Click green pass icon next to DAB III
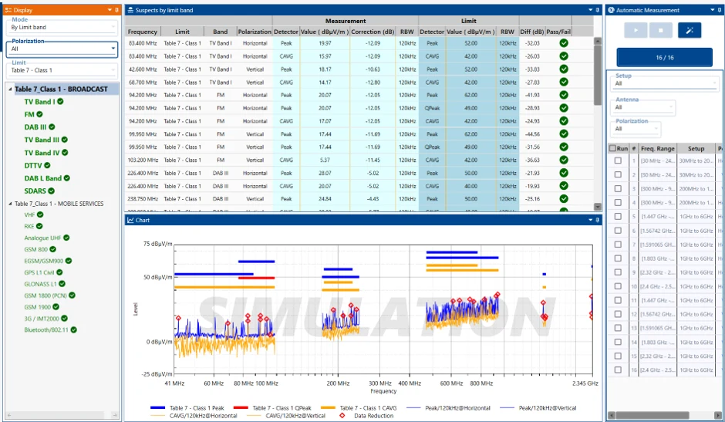 52,127
